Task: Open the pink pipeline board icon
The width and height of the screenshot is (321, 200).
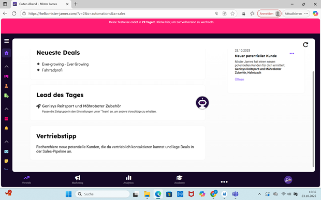Action: click(x=7, y=76)
